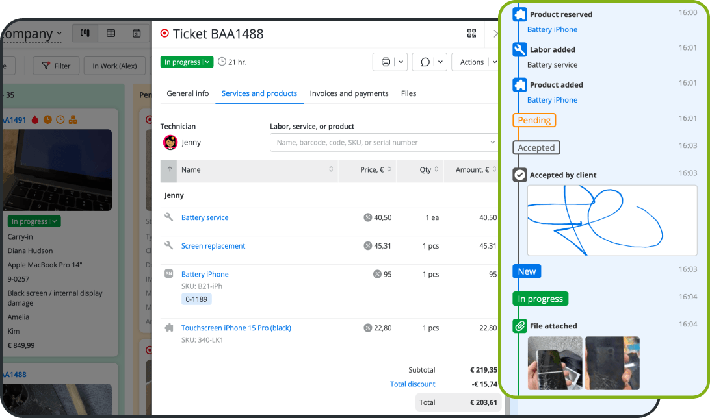This screenshot has height=418, width=710.
Task: Click discount icon beside Screen replacement price
Action: click(x=368, y=246)
